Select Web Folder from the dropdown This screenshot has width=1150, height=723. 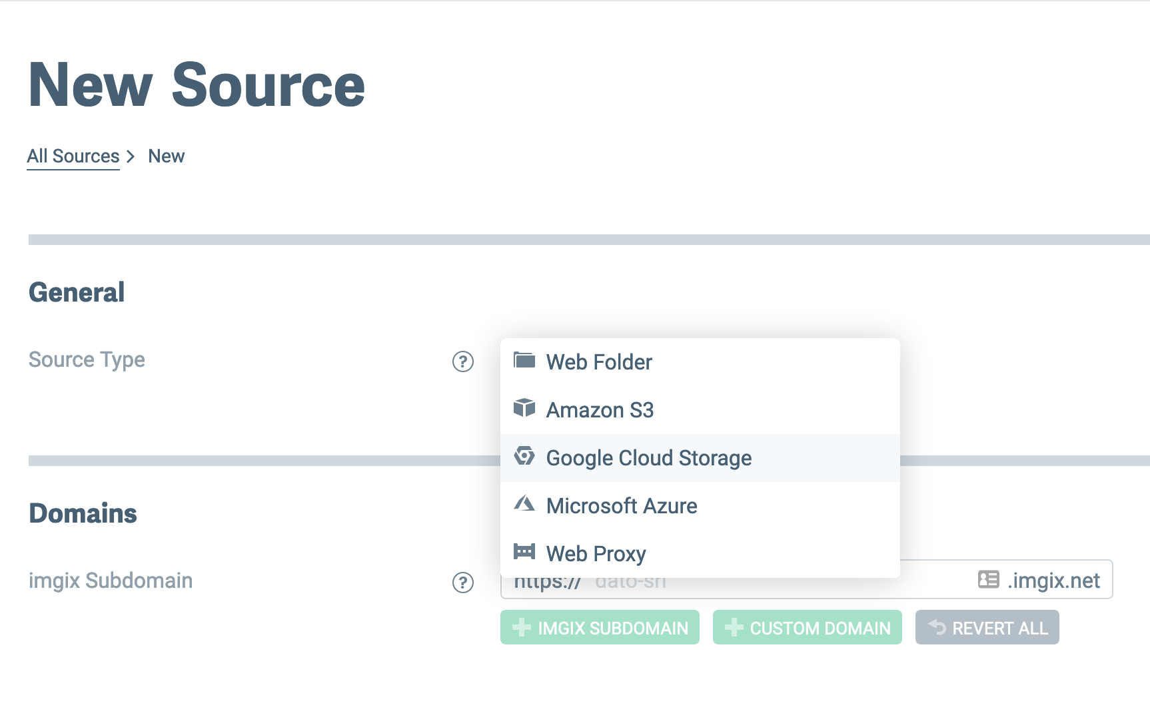600,362
